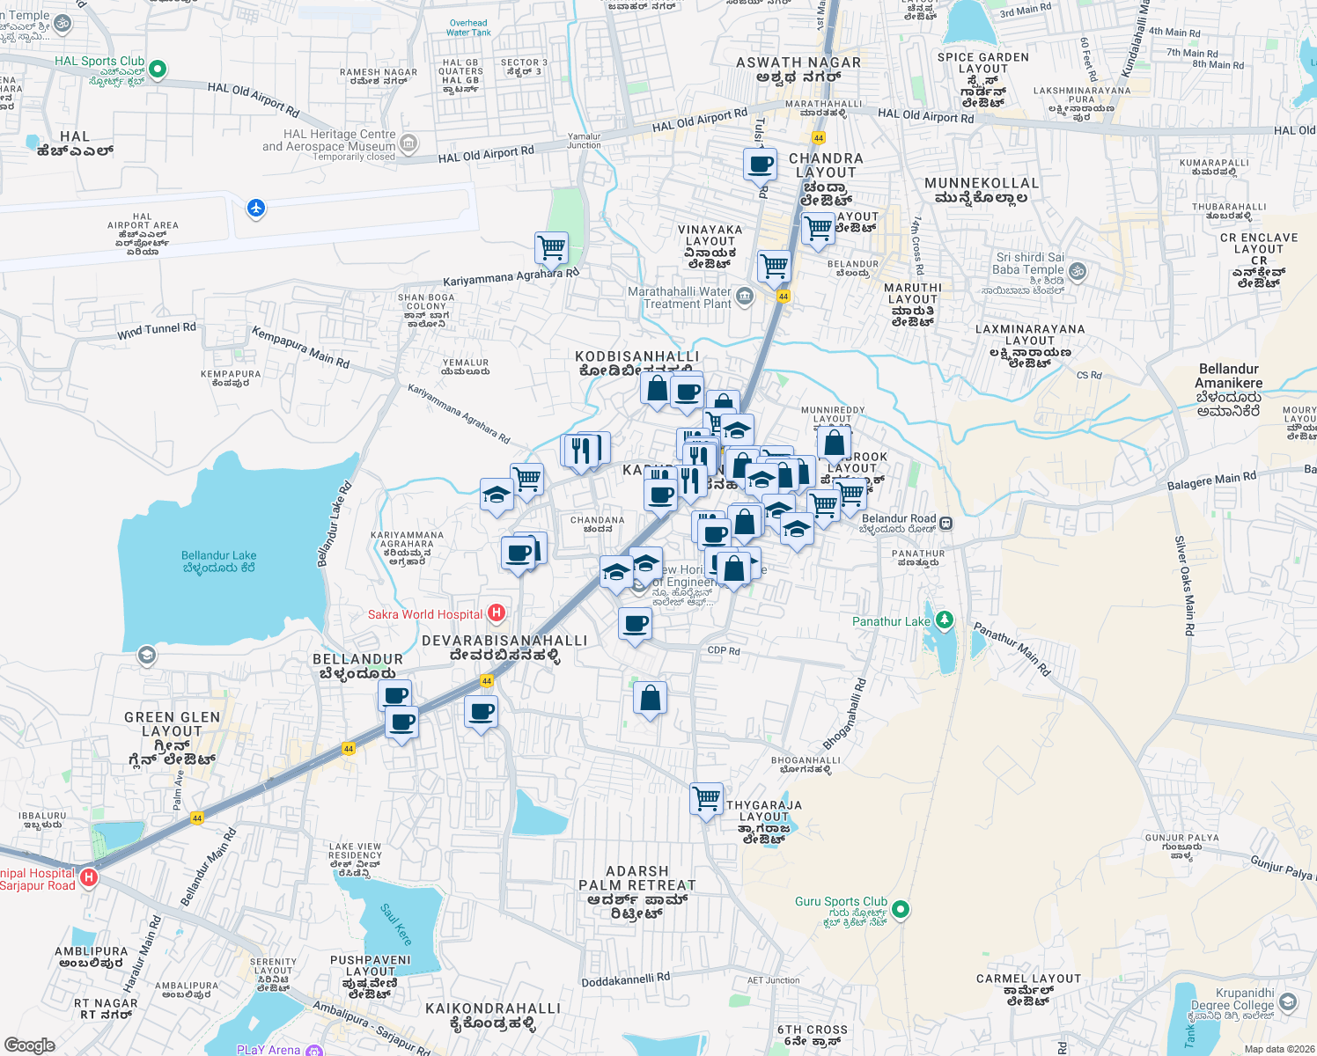1317x1056 pixels.
Task: Click the graduation cap near New Horizon College
Action: click(647, 563)
